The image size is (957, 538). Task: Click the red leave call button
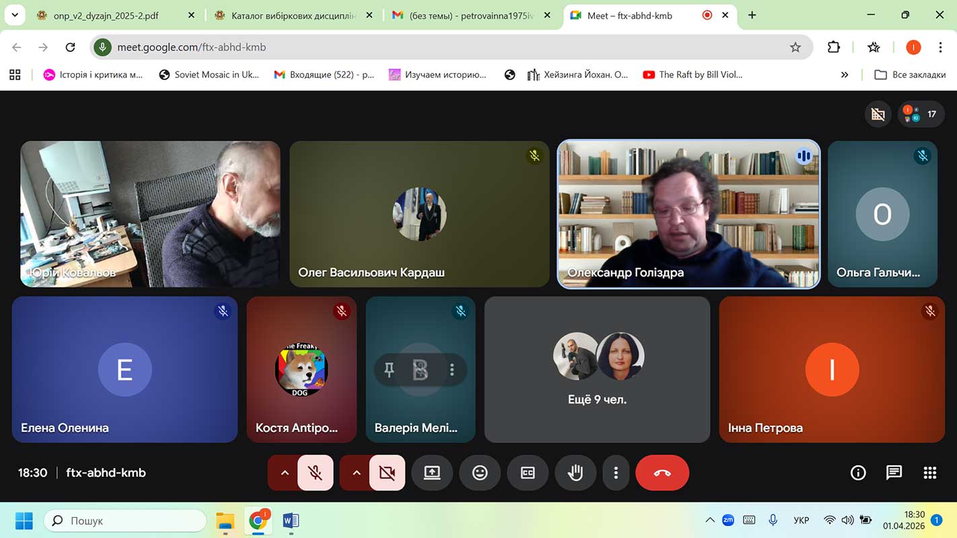coord(662,473)
